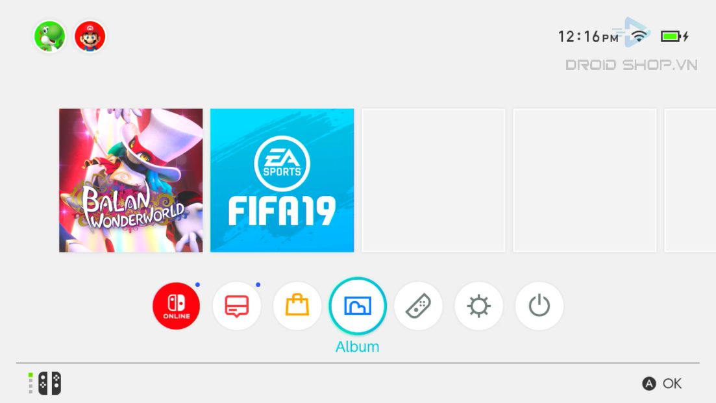Click the Joy-Con controller status icon
Image resolution: width=716 pixels, height=403 pixels.
[x=45, y=384]
